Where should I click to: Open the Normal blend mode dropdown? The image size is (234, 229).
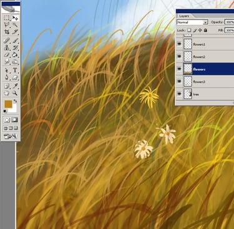[x=192, y=22]
